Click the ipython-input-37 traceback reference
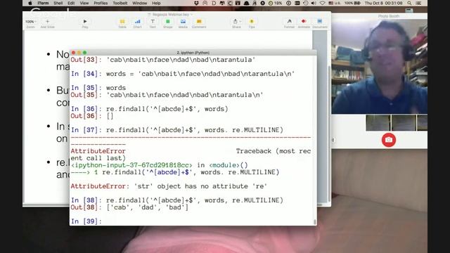The height and width of the screenshot is (253, 450). pyautogui.click(x=131, y=165)
